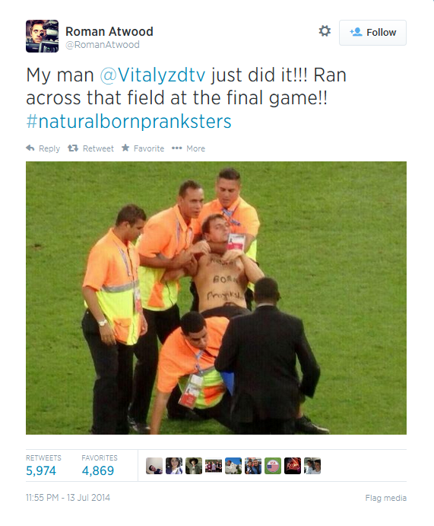Click the Reply arrow icon
The image size is (434, 526).
point(30,148)
